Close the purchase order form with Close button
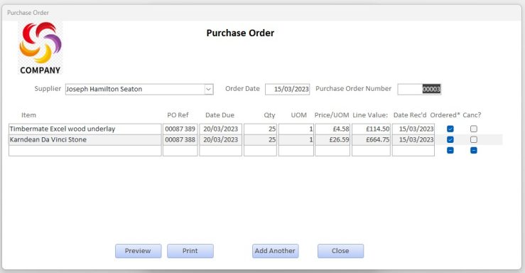This screenshot has width=525, height=273. [x=340, y=251]
